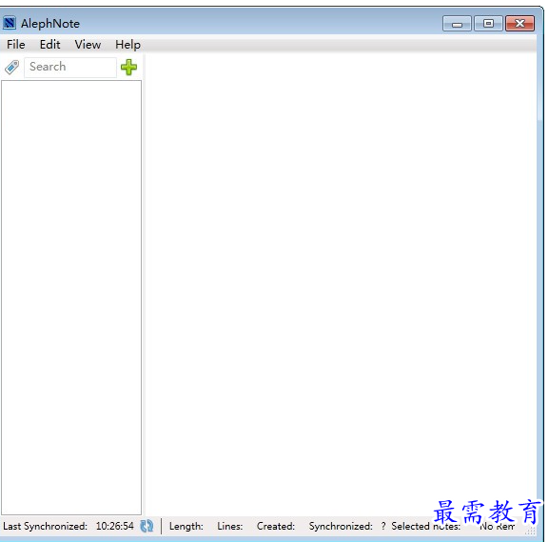The width and height of the screenshot is (549, 542).
Task: Open the Help menu
Action: [x=127, y=45]
